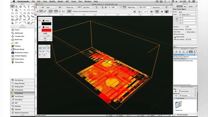Start the Walkthrough tool
Image resolution: width=208 pixels, height=117 pixels.
(19, 33)
